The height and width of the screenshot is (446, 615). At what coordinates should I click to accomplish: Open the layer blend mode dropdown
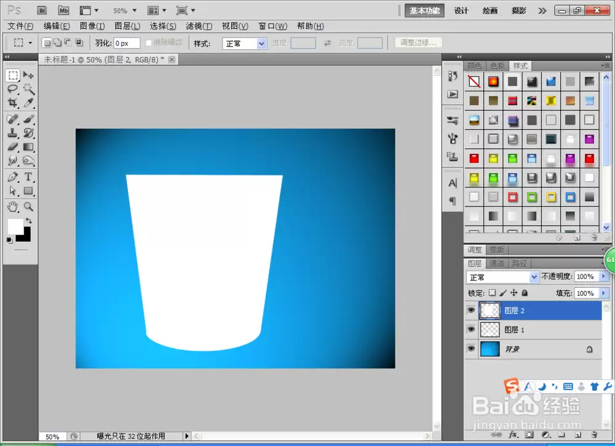click(502, 277)
